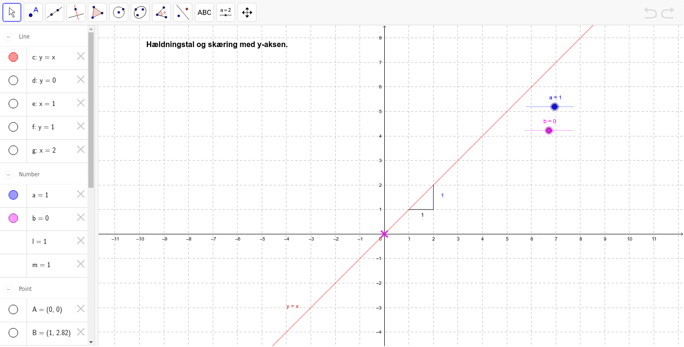The width and height of the screenshot is (684, 347).
Task: Select the ABC text tool
Action: (x=204, y=12)
